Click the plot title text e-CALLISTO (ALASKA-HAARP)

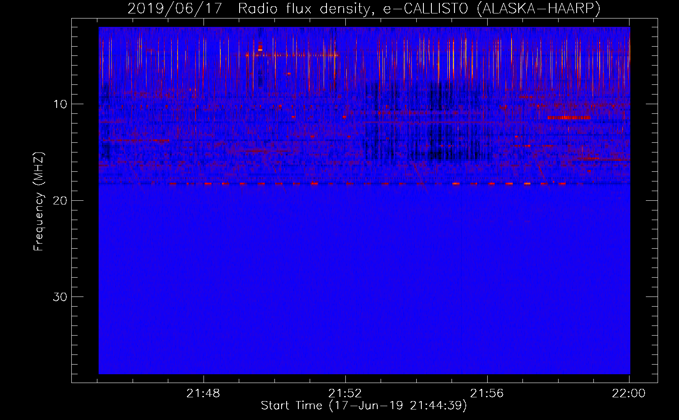pyautogui.click(x=491, y=8)
